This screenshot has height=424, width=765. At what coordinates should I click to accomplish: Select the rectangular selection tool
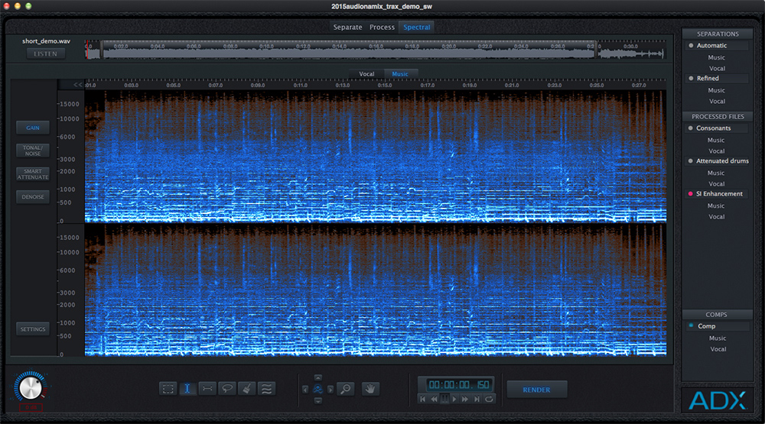[168, 389]
